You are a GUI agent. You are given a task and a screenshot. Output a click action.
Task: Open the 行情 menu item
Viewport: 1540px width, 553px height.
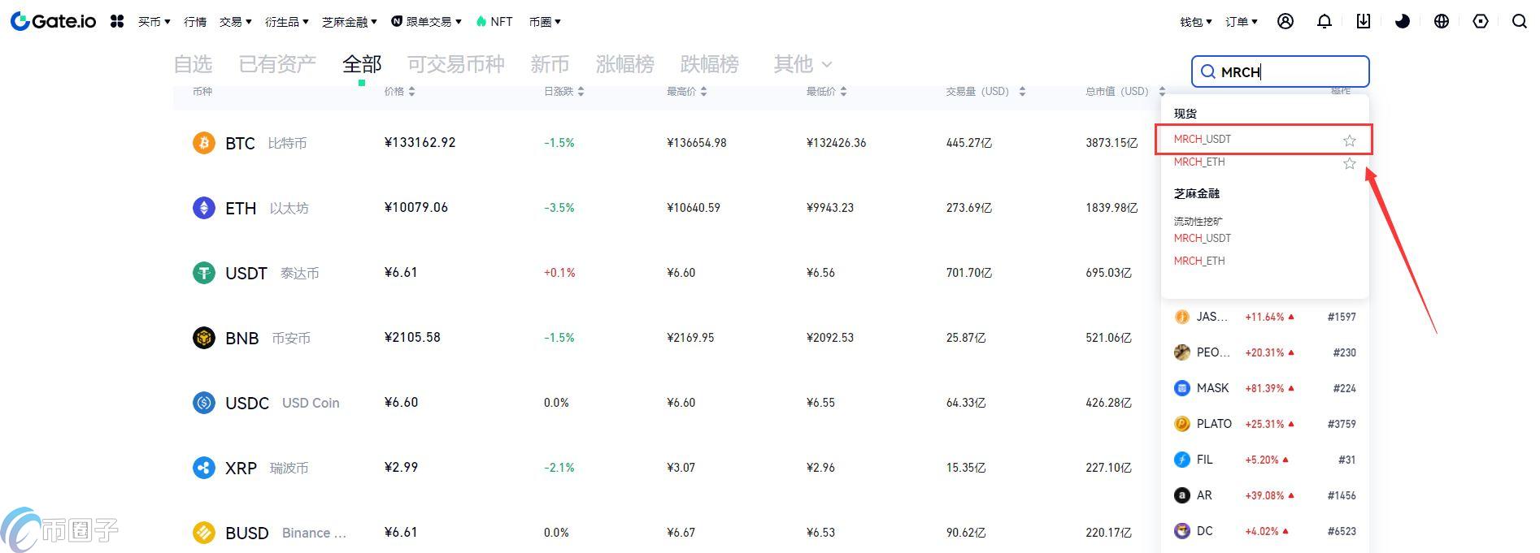[x=195, y=22]
